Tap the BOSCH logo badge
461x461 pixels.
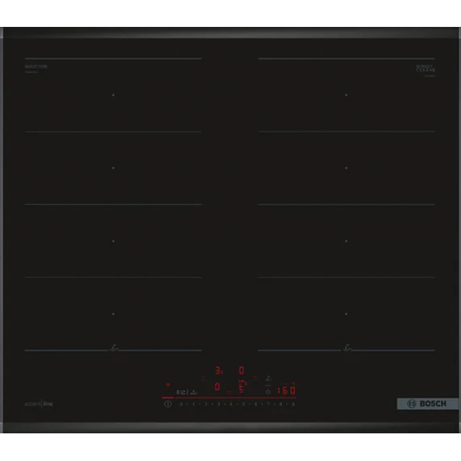(x=428, y=403)
